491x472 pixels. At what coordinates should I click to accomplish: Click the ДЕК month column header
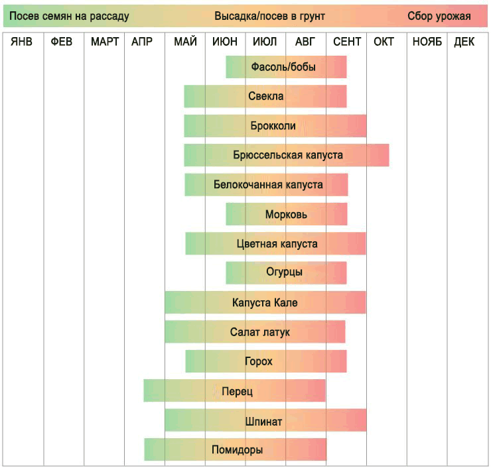click(464, 42)
